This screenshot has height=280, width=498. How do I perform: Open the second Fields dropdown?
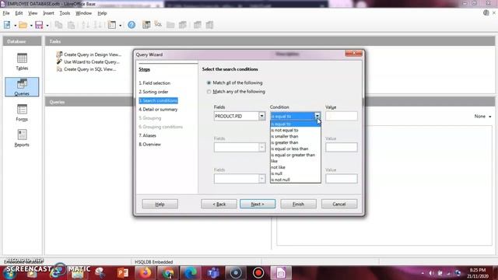click(x=261, y=147)
